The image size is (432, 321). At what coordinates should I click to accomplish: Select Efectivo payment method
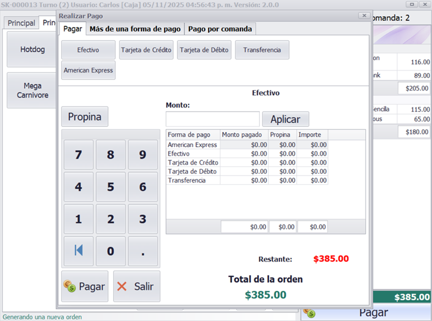88,50
